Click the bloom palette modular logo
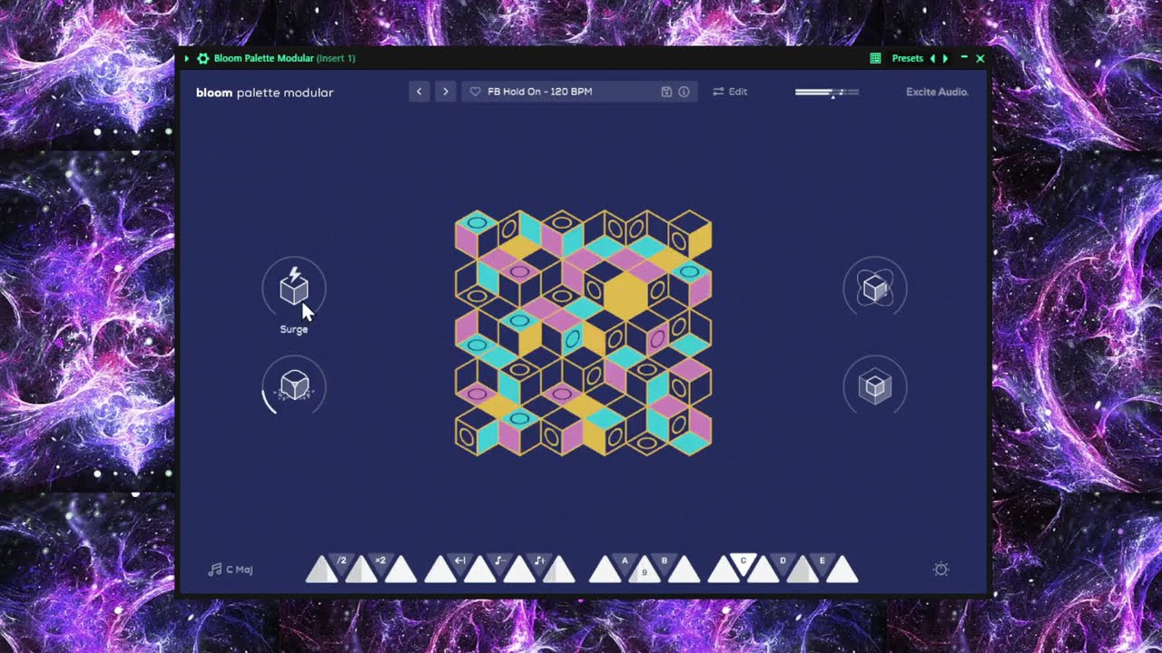 265,93
